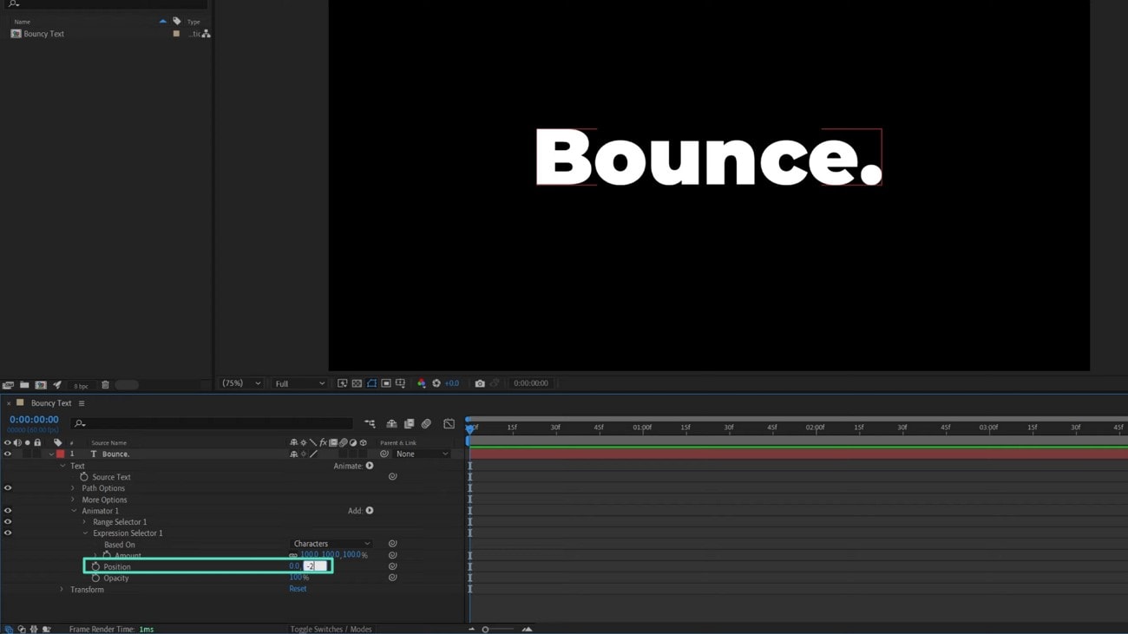
Task: Show channel and color management icon
Action: click(x=422, y=383)
